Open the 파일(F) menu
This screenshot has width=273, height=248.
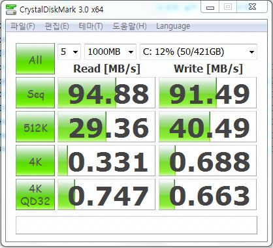pyautogui.click(x=23, y=26)
